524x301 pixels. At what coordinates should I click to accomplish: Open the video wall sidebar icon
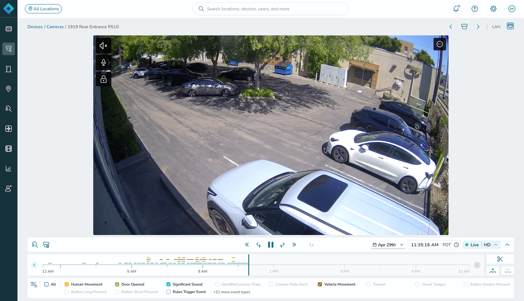click(x=9, y=149)
